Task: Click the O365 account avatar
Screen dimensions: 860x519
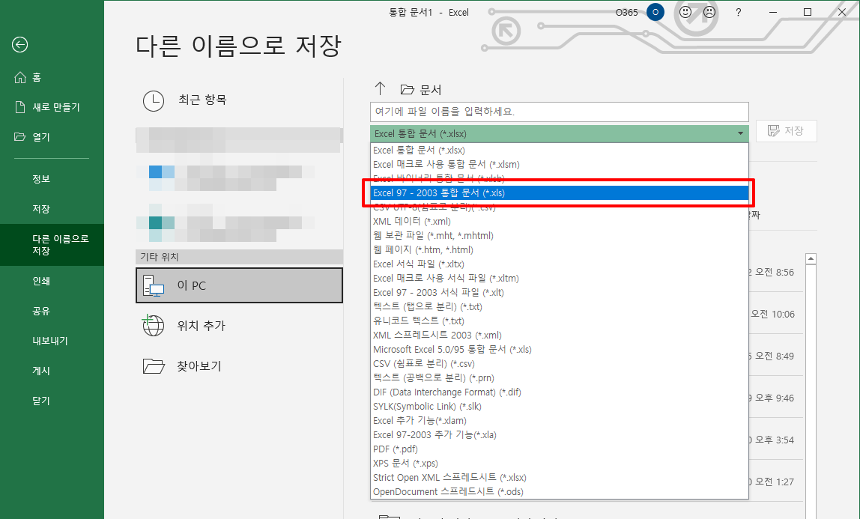Action: 655,12
